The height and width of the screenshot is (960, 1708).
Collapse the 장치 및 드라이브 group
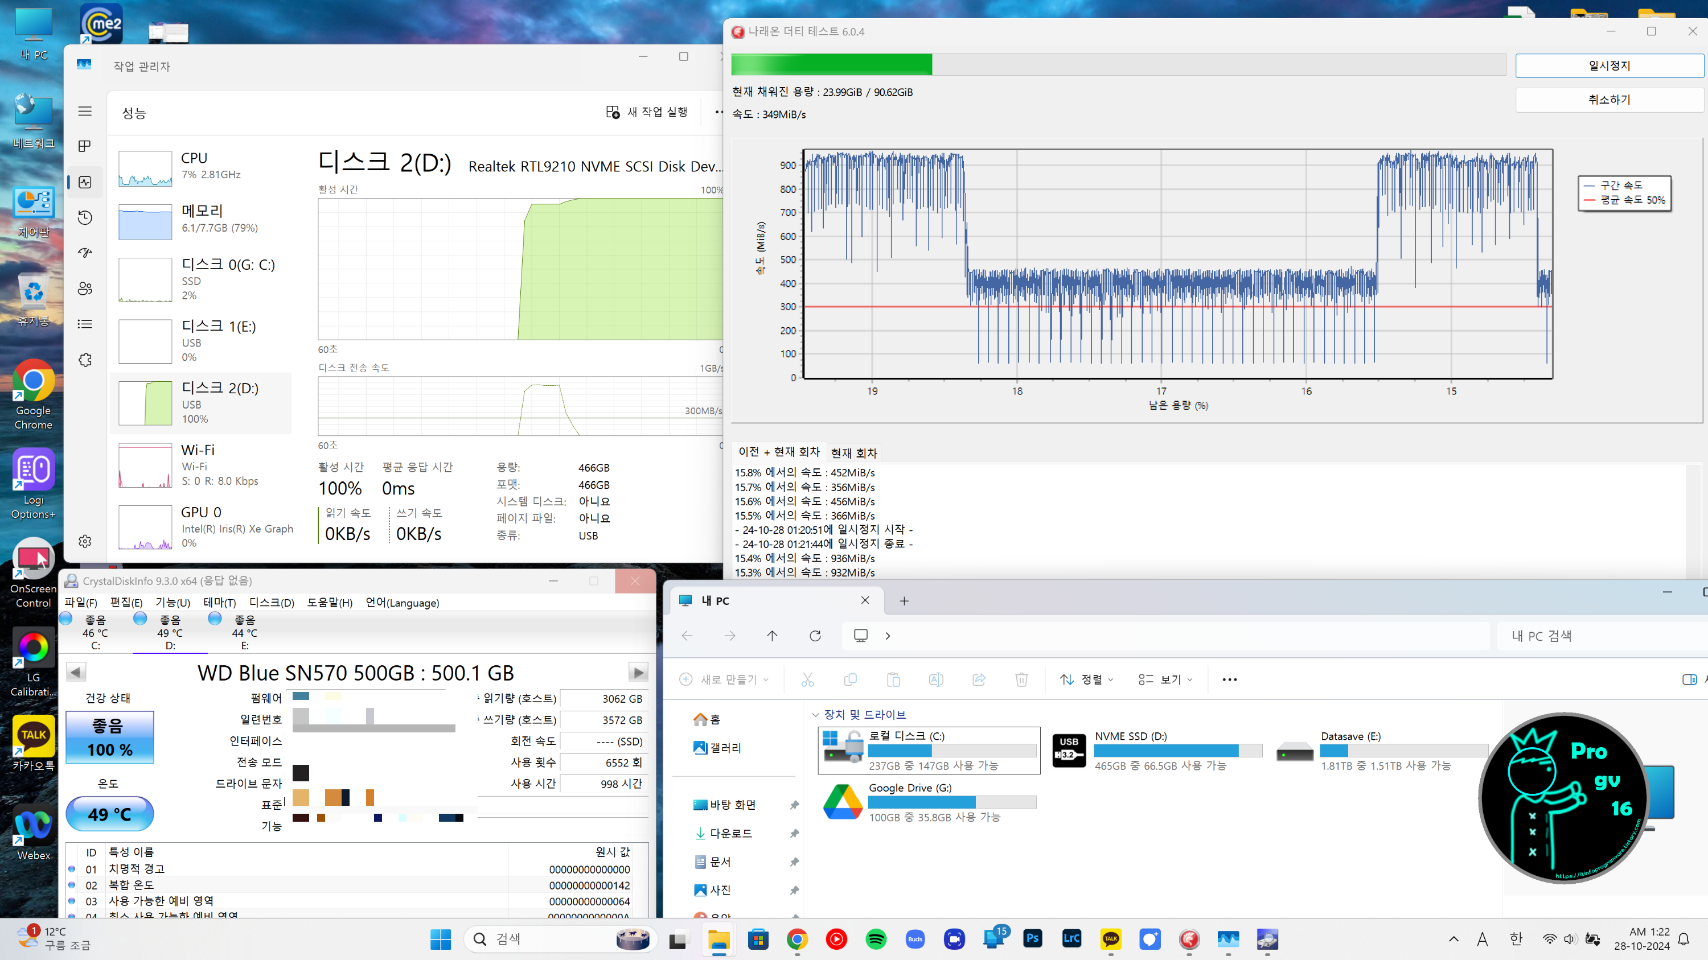point(815,714)
